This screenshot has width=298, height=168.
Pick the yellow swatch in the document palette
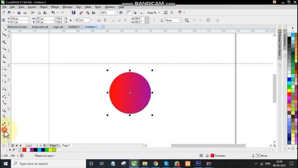50,150
